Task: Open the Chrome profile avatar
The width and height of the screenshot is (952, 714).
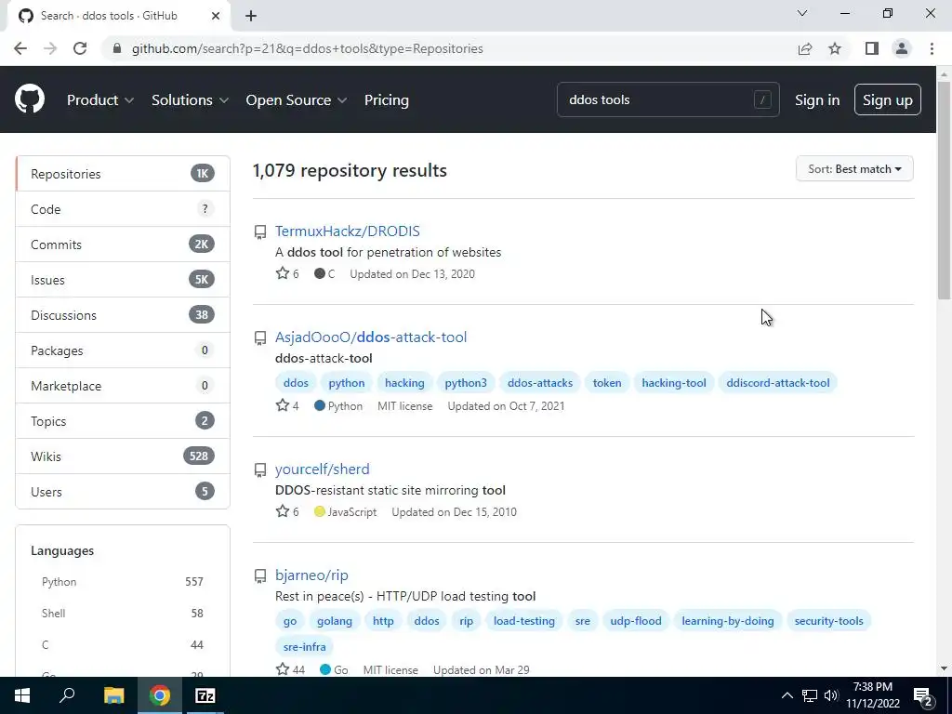Action: click(902, 48)
